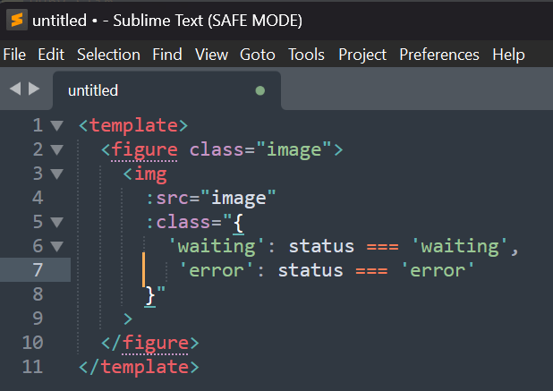The width and height of the screenshot is (553, 391).
Task: Click line number 4 in the gutter
Action: pyautogui.click(x=38, y=198)
